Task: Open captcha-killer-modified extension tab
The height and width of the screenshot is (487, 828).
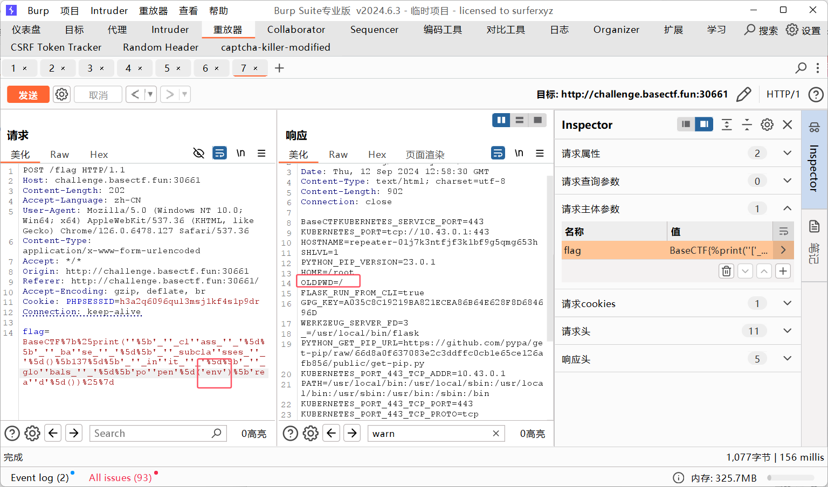Action: [275, 47]
